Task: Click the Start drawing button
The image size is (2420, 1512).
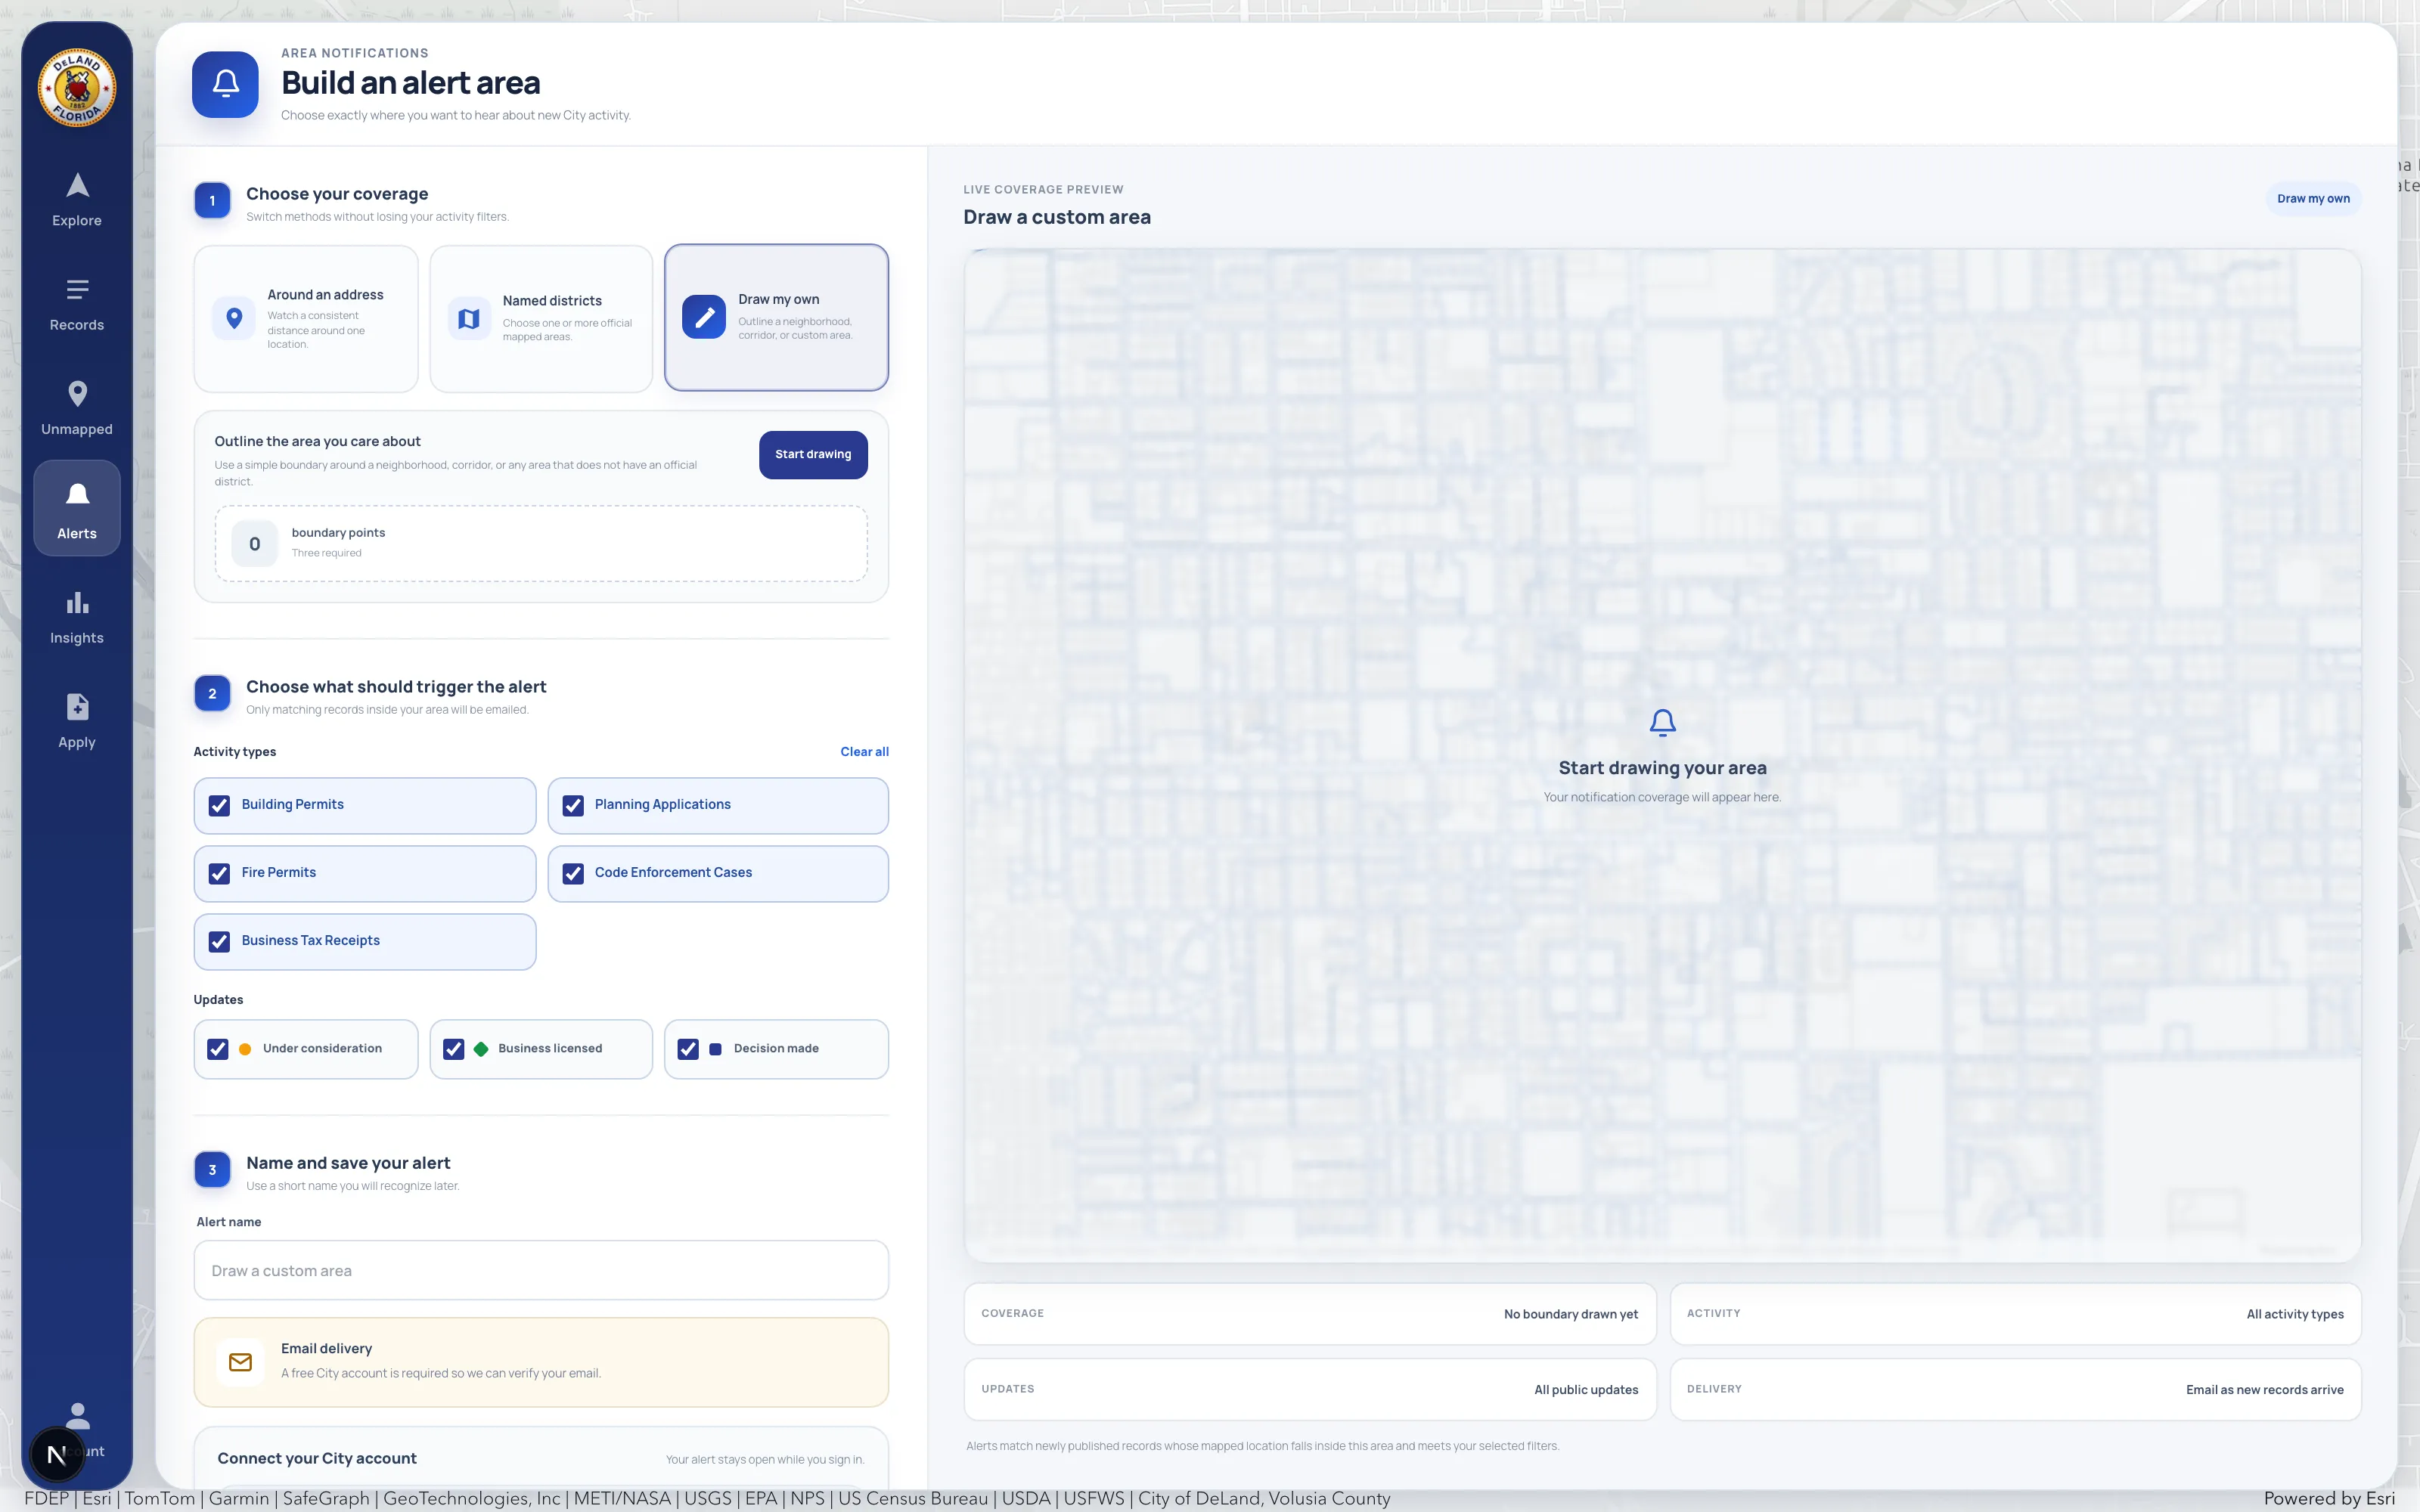Action: (813, 455)
